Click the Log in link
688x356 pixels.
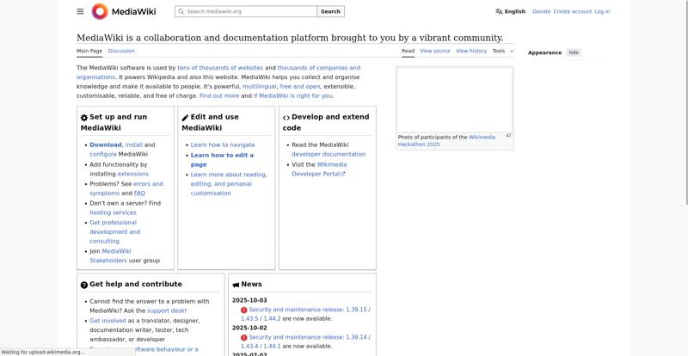[x=602, y=11]
